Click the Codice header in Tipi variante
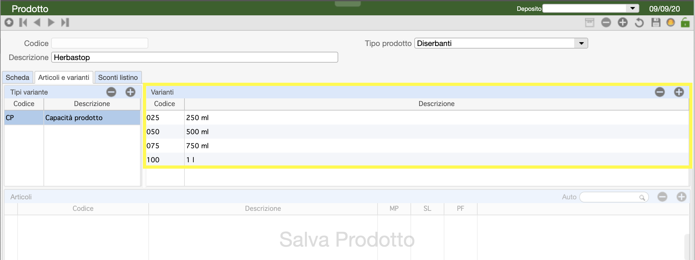This screenshot has width=695, height=260. coord(24,104)
